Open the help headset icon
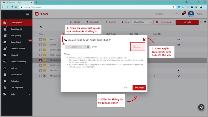The height and width of the screenshot is (117, 208). tap(201, 107)
